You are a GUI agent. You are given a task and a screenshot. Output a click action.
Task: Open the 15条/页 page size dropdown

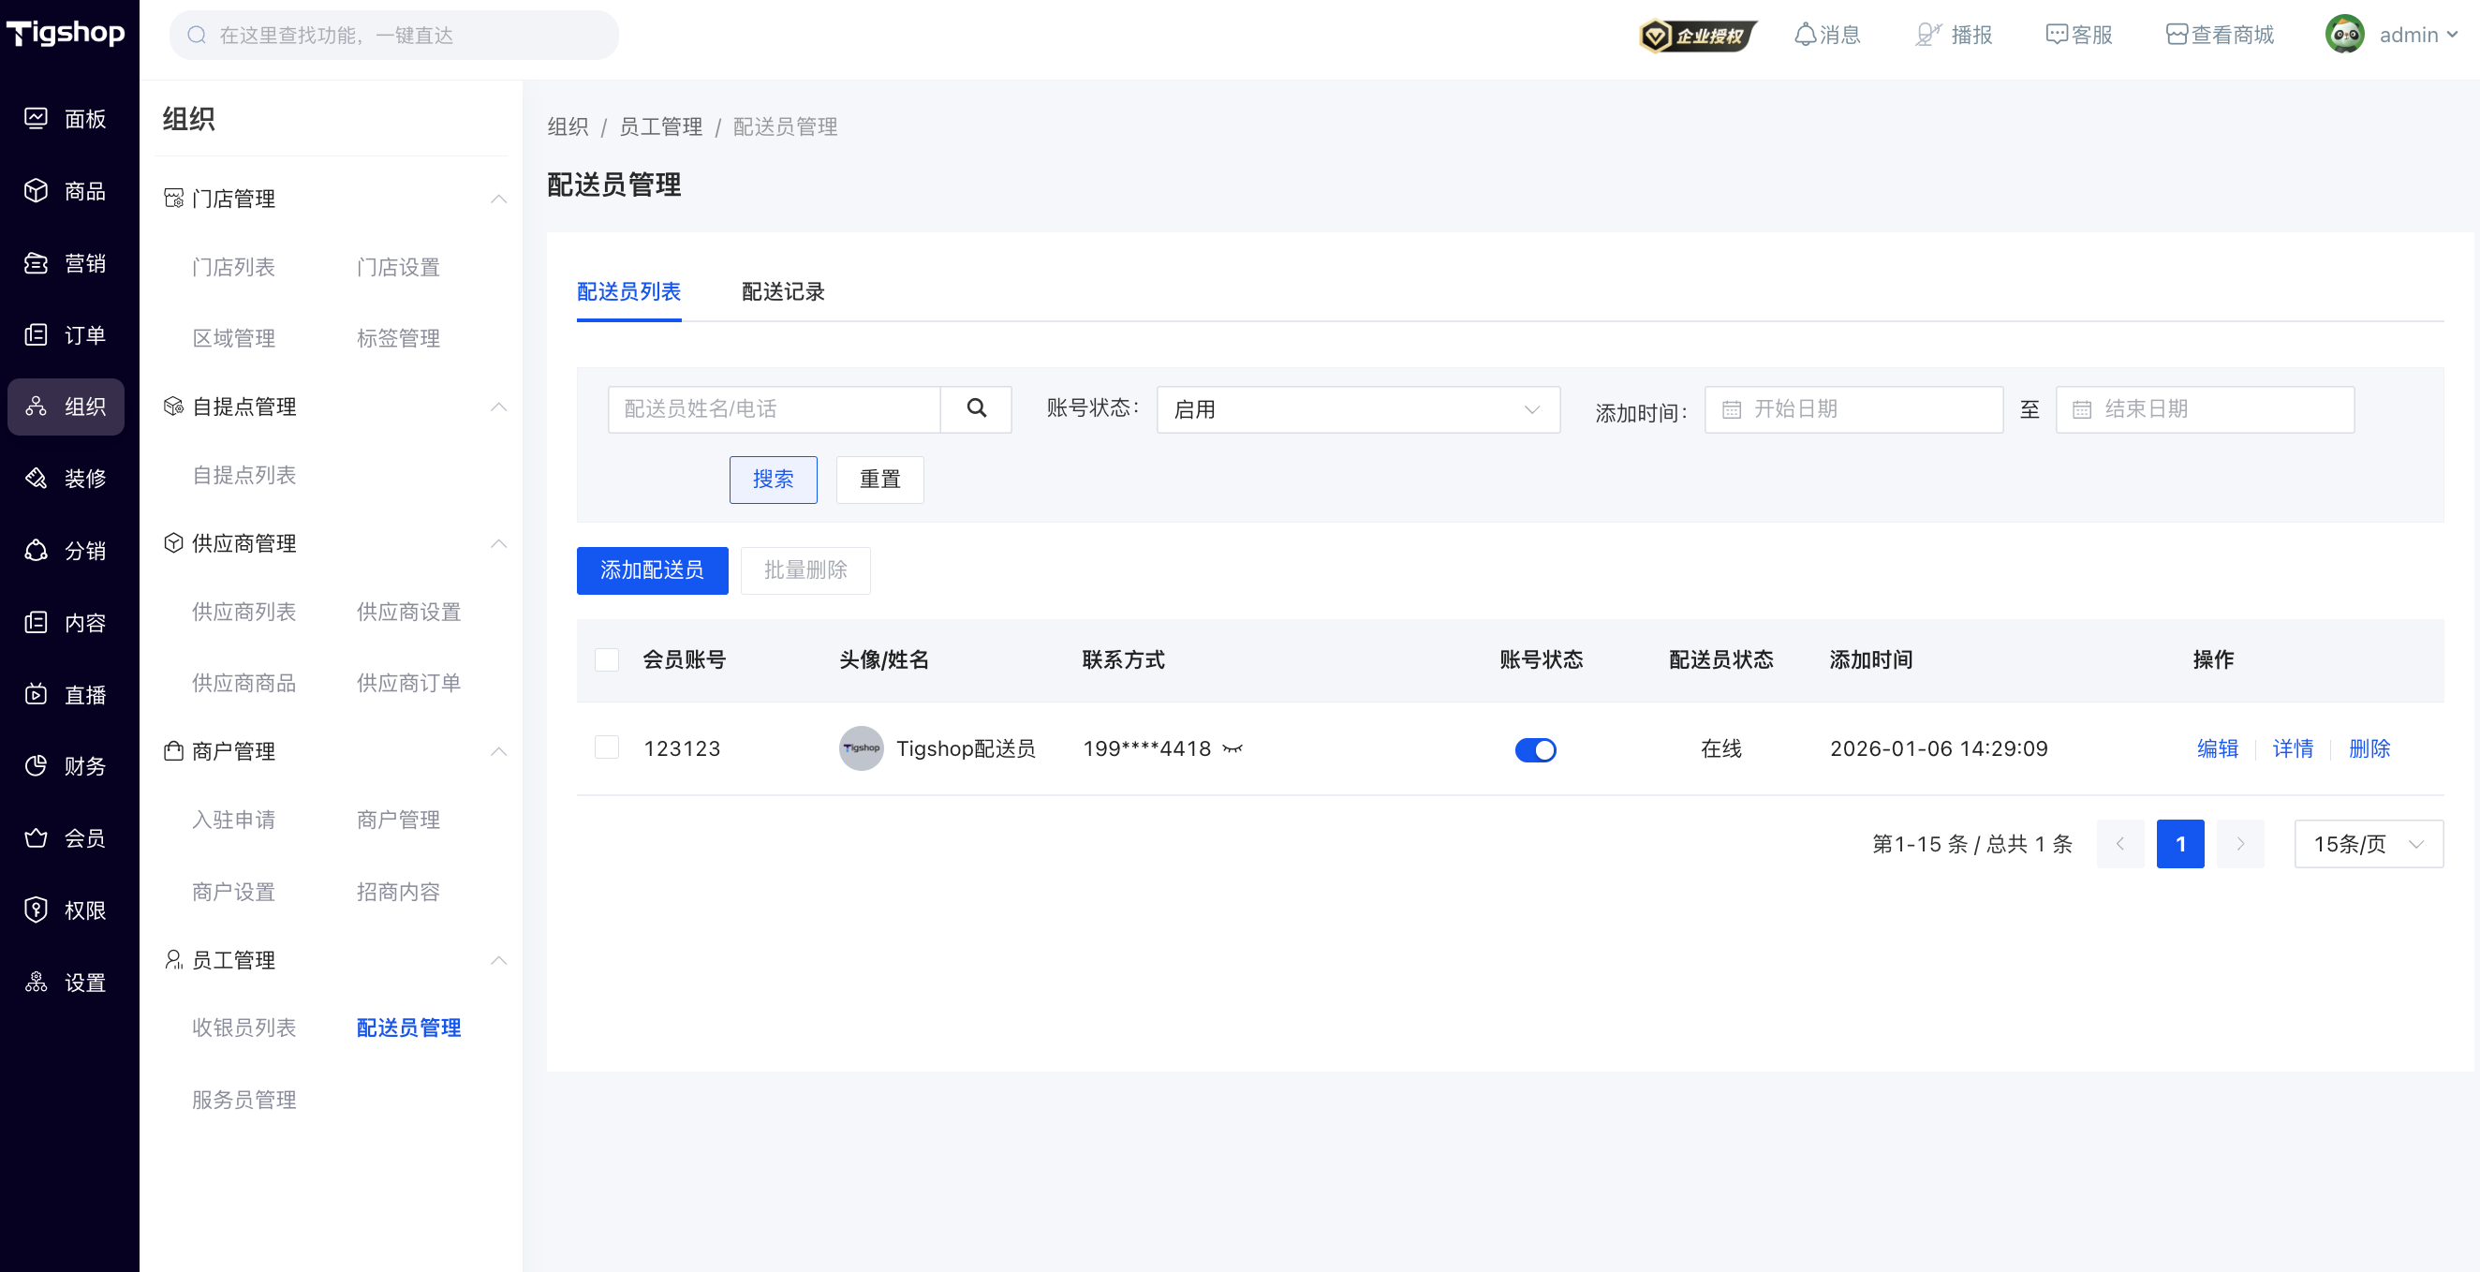[2369, 845]
